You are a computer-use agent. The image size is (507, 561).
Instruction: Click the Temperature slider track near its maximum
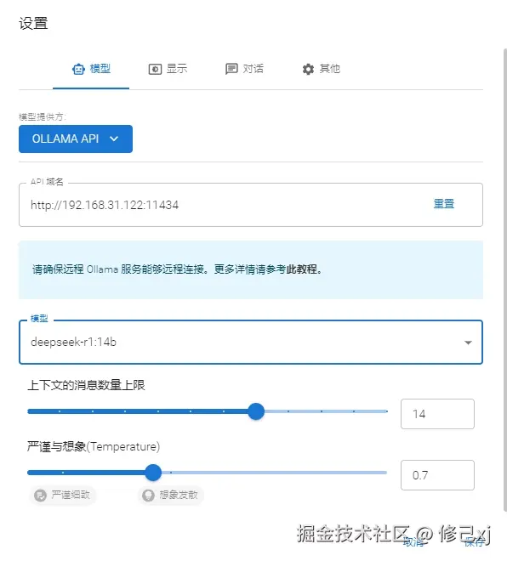click(x=384, y=473)
